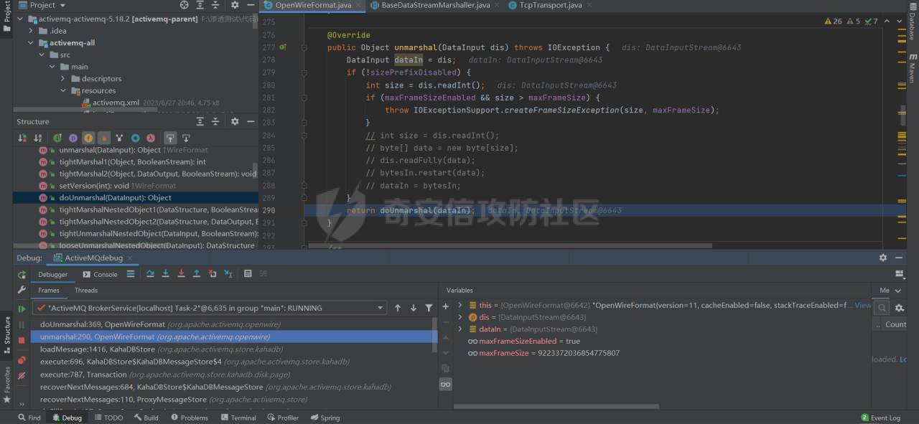Toggle Sort Alphabetically in Structure
This screenshot has height=424, width=919.
click(x=37, y=138)
